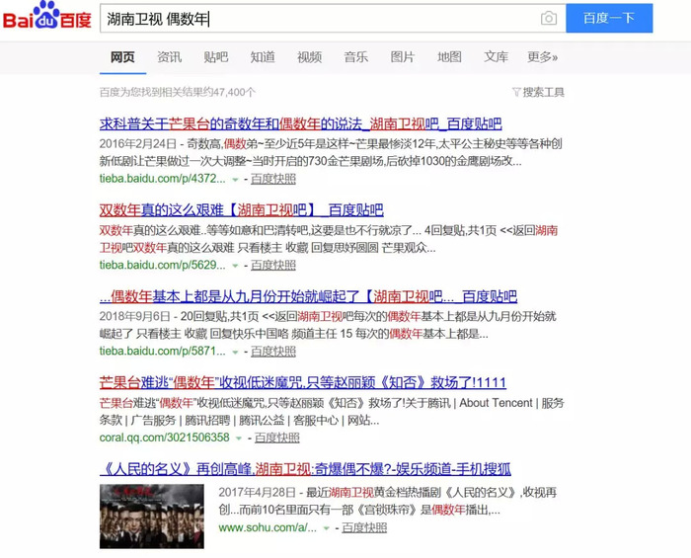The image size is (691, 558).
Task: Click URL tieba.baidu.com/p/5629...
Action: 163,265
